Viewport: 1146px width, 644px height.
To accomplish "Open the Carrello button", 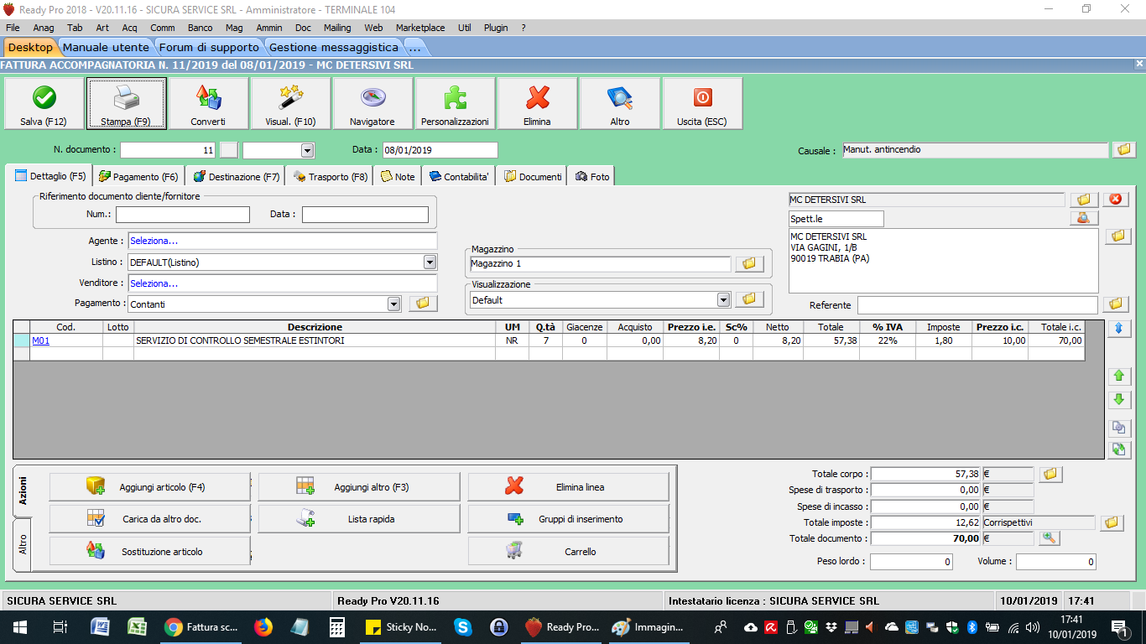I will (569, 551).
